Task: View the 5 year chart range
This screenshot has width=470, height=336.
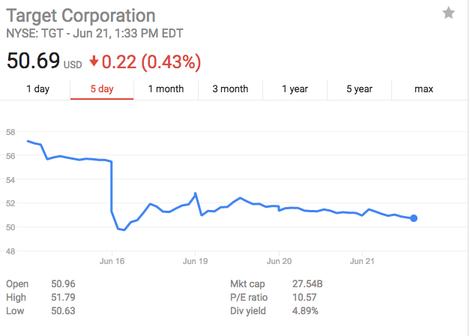Action: pyautogui.click(x=359, y=89)
